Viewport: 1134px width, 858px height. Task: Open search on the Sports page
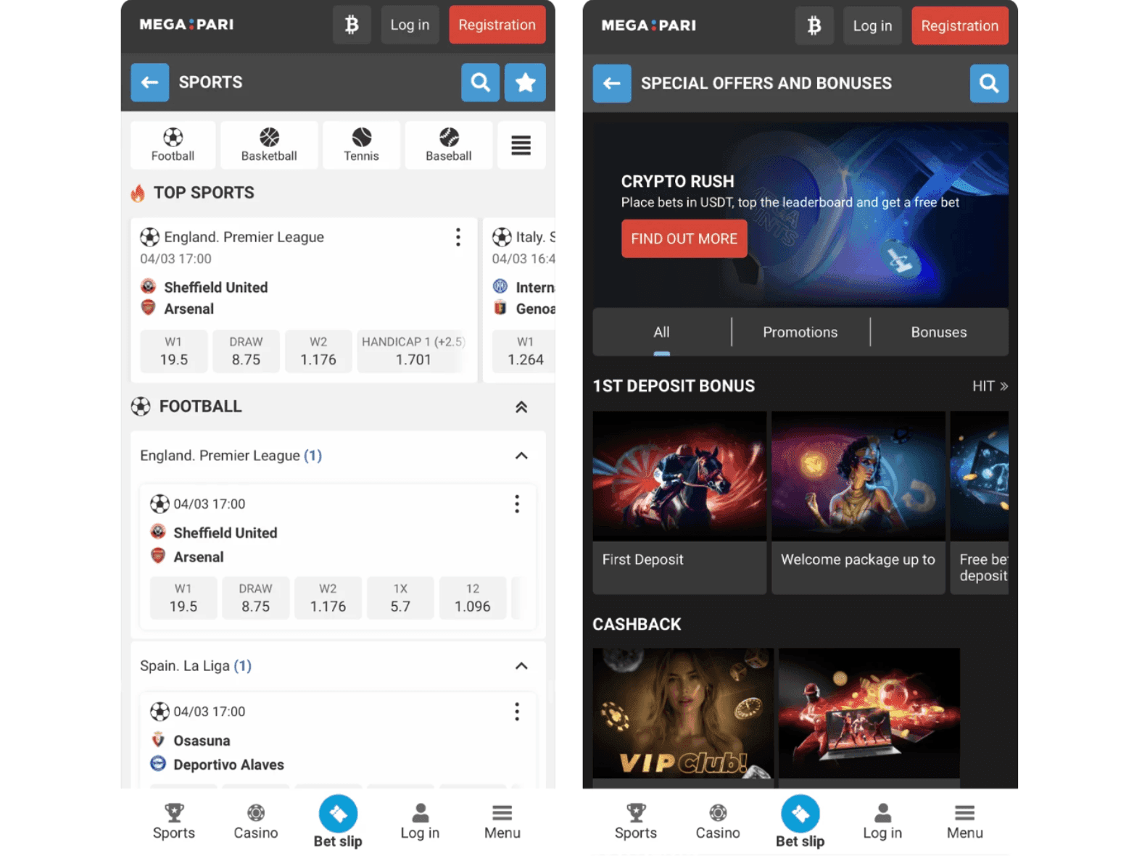coord(480,83)
